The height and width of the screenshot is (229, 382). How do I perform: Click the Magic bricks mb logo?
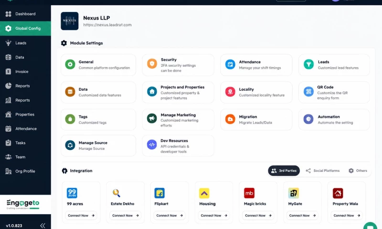coord(249,193)
